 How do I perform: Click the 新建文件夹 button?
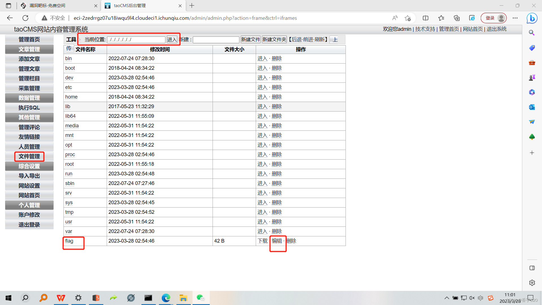tap(274, 40)
